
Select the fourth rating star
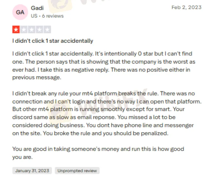tap(39, 30)
